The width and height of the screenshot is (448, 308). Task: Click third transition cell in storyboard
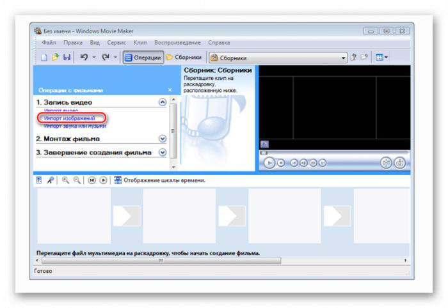(337, 216)
